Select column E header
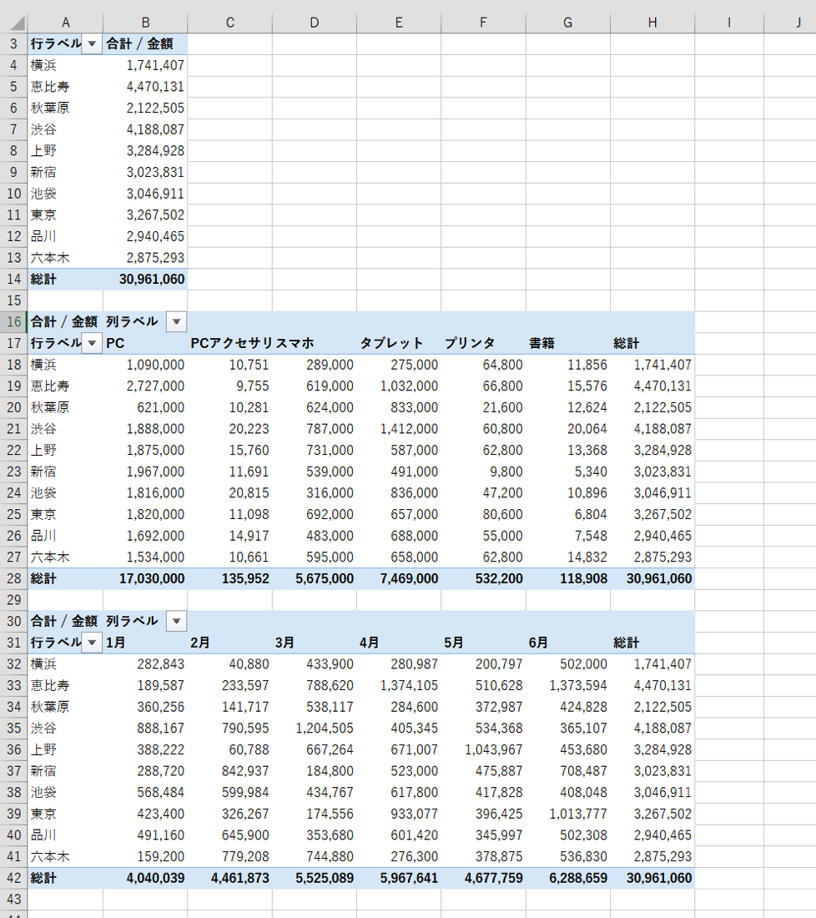 point(399,23)
